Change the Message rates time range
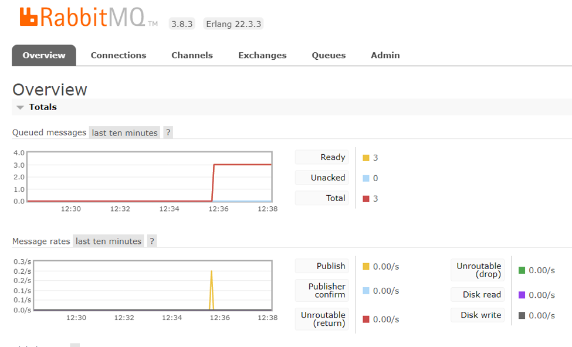 coord(108,241)
